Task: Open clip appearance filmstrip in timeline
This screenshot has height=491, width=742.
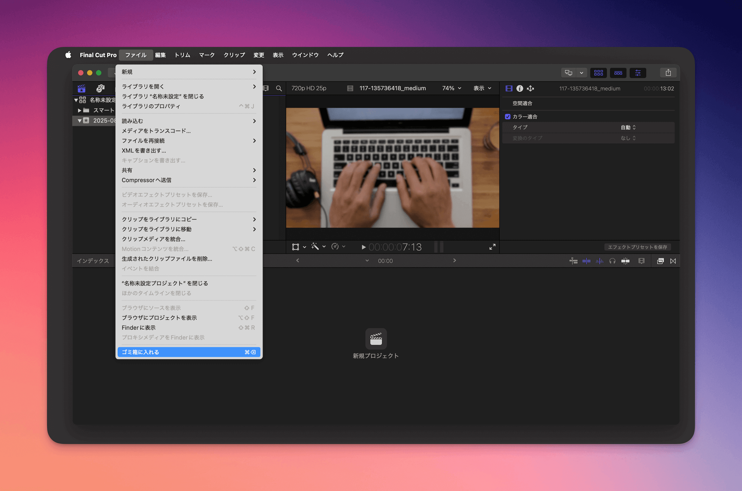Action: tap(641, 261)
